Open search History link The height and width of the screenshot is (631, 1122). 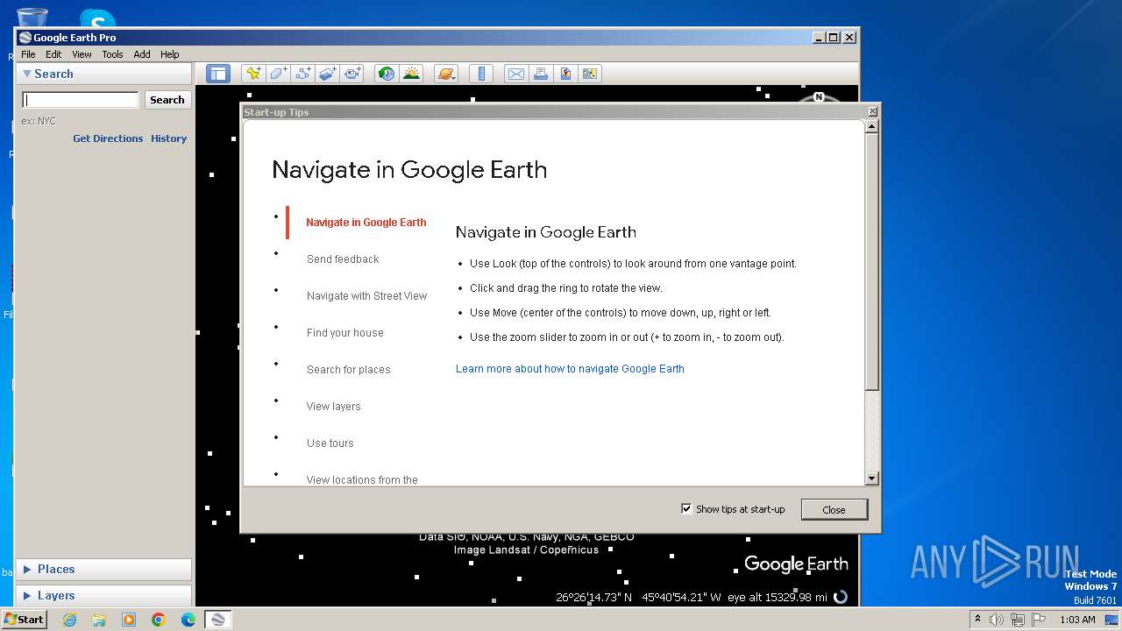(168, 138)
